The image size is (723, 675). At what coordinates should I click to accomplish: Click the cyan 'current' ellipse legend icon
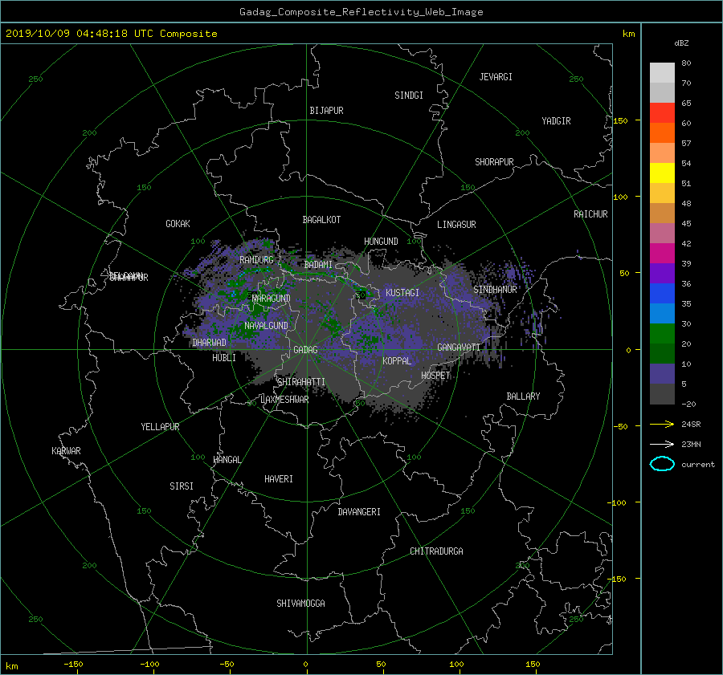[x=662, y=464]
